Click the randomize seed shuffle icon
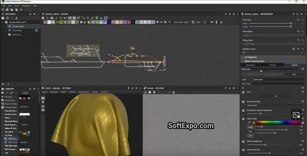Image resolution: width=307 pixels, height=156 pixels. [x=293, y=49]
